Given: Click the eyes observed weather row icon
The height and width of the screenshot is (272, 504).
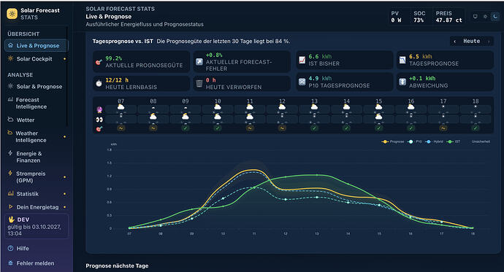Looking at the screenshot, I should click(99, 120).
